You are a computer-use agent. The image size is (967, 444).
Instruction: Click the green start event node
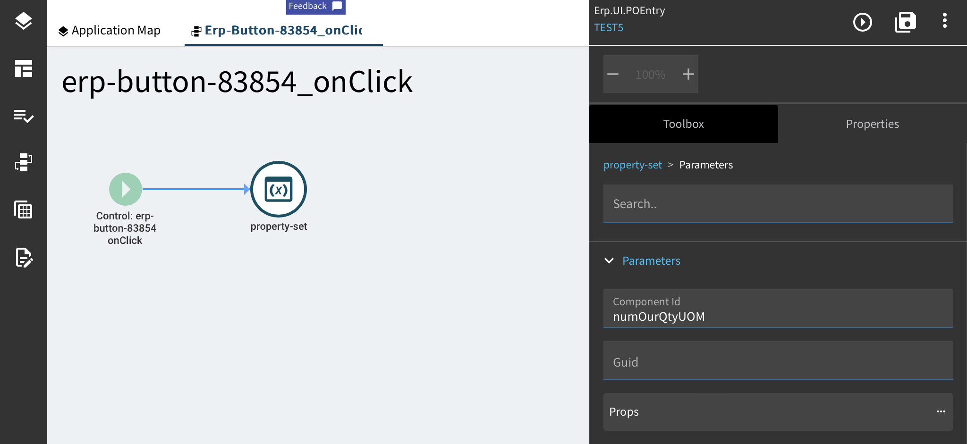click(126, 189)
